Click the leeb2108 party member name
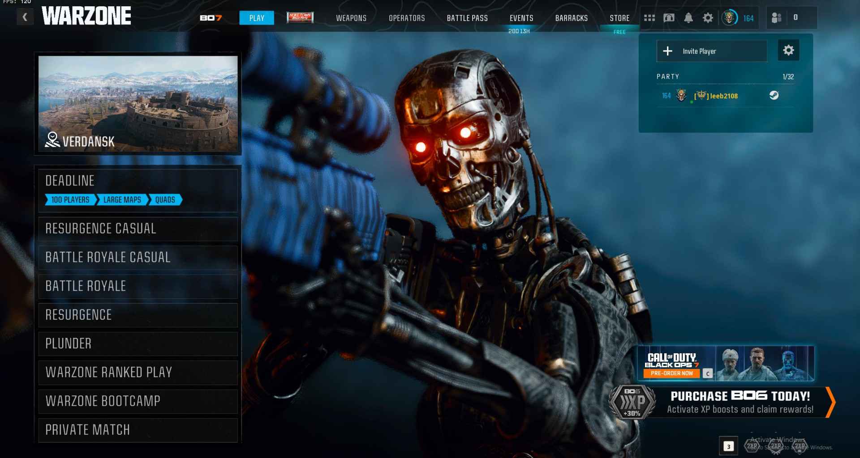Image resolution: width=860 pixels, height=458 pixels. coord(723,96)
